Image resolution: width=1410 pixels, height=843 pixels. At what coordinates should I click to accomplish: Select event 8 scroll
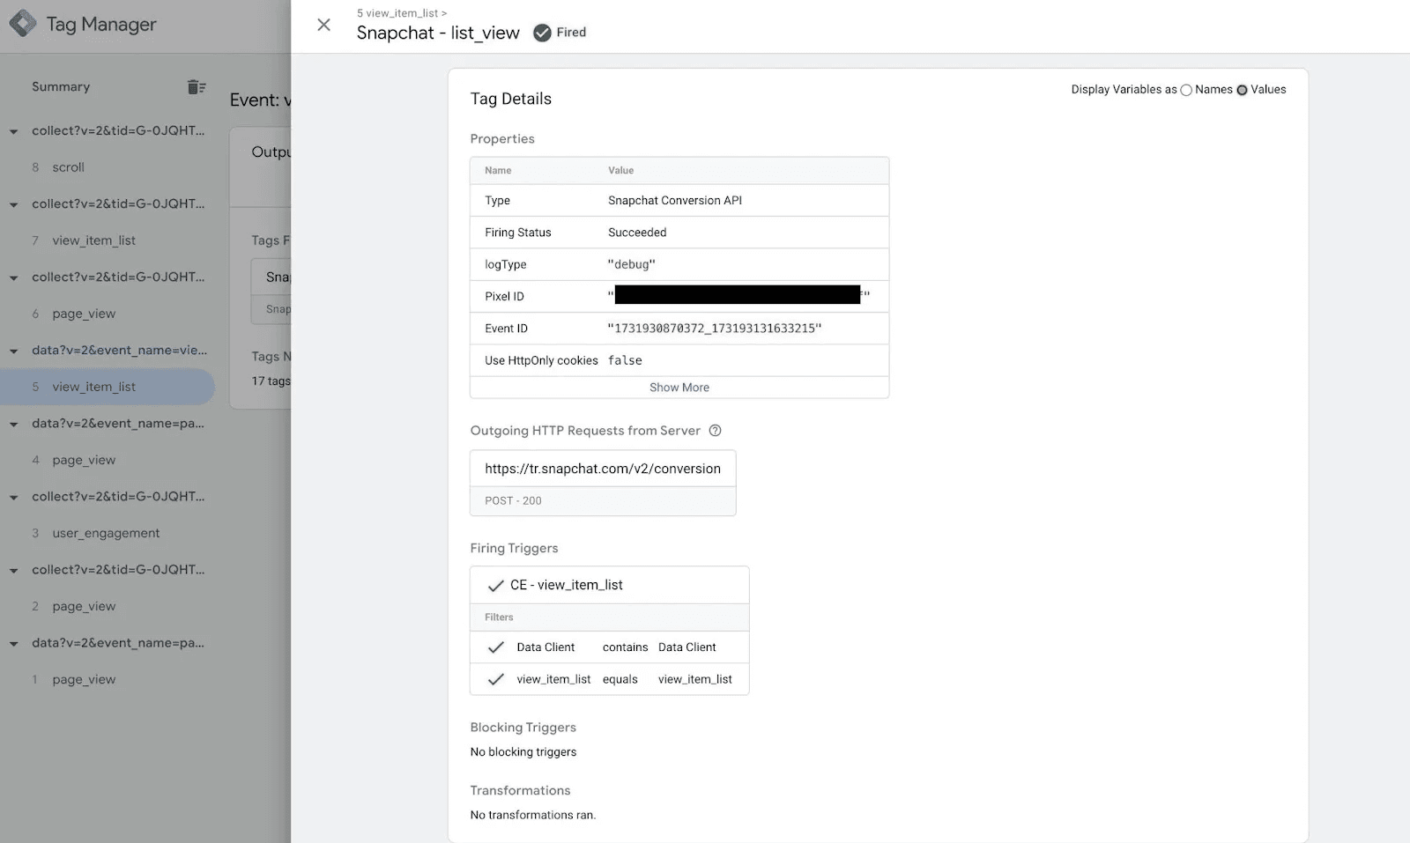point(108,167)
